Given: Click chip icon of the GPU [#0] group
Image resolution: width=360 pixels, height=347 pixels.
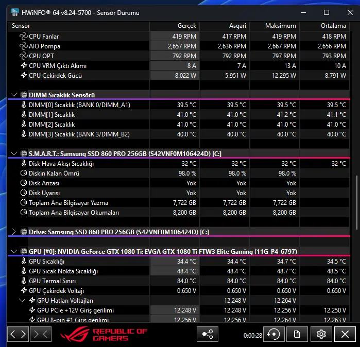Looking at the screenshot, I should pos(24,251).
